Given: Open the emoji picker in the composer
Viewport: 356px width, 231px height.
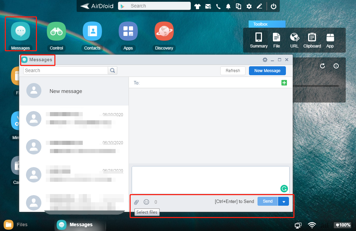Looking at the screenshot, I should [146, 202].
